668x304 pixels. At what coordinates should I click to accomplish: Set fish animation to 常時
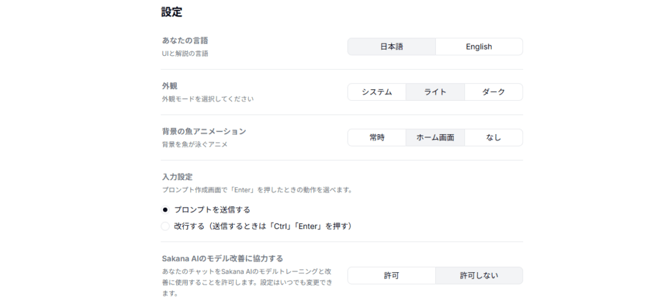376,138
